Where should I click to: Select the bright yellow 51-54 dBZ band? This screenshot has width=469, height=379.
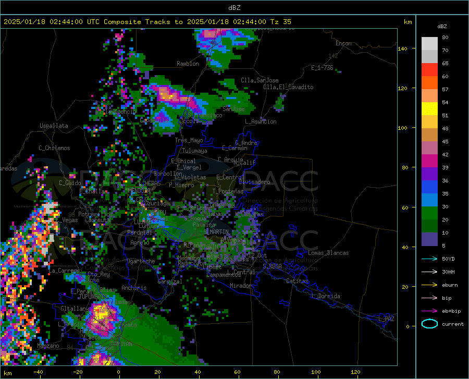click(x=429, y=109)
